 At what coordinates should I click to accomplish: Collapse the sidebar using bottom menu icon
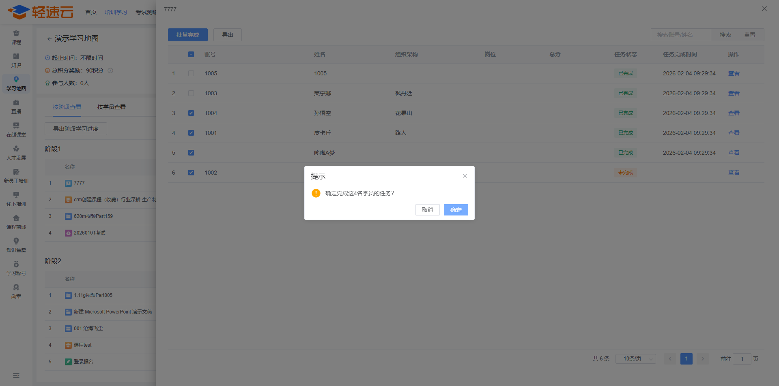(x=16, y=376)
